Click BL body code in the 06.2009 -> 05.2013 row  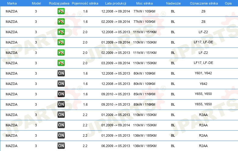tap(173, 146)
